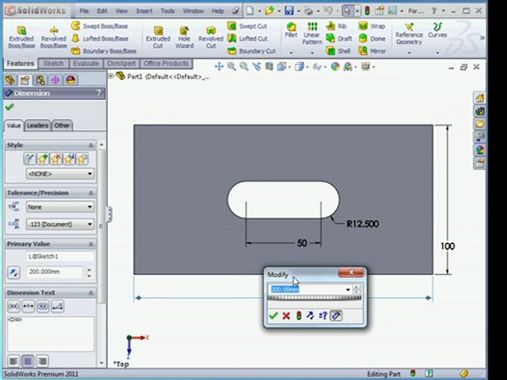Activate the Extruded Cut tool
This screenshot has height=380, width=507.
click(x=158, y=37)
